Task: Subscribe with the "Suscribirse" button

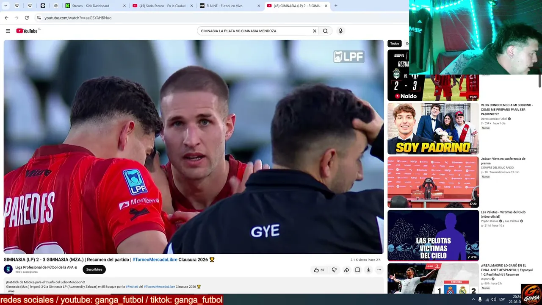Action: (x=94, y=269)
